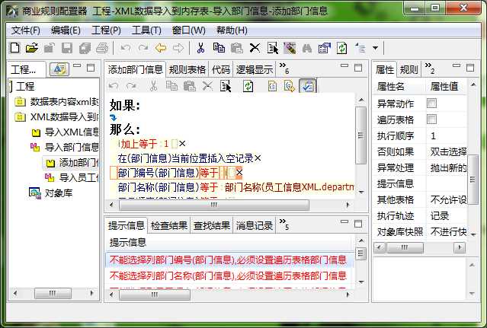Image resolution: width=487 pixels, height=328 pixels.
Task: Switch to the 逻辑显示 tab
Action: [x=255, y=69]
